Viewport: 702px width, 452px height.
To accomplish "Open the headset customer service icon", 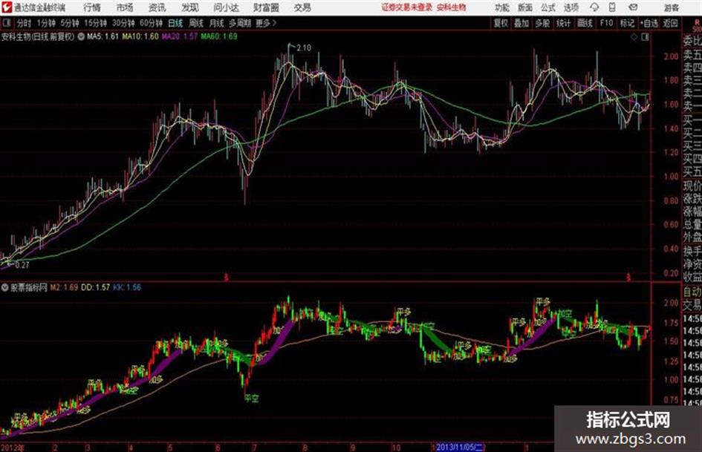I will [x=594, y=7].
